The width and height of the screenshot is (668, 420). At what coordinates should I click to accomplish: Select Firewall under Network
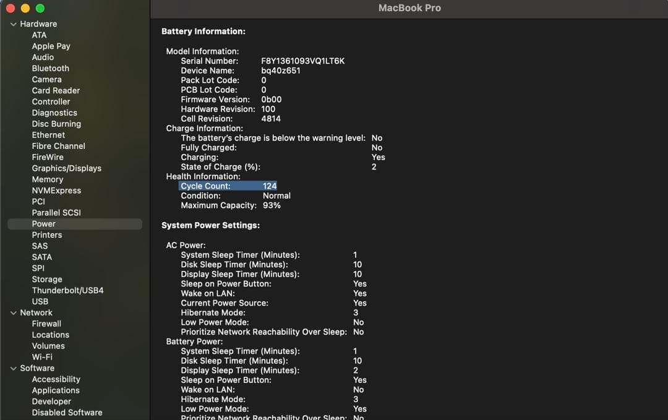click(x=46, y=324)
